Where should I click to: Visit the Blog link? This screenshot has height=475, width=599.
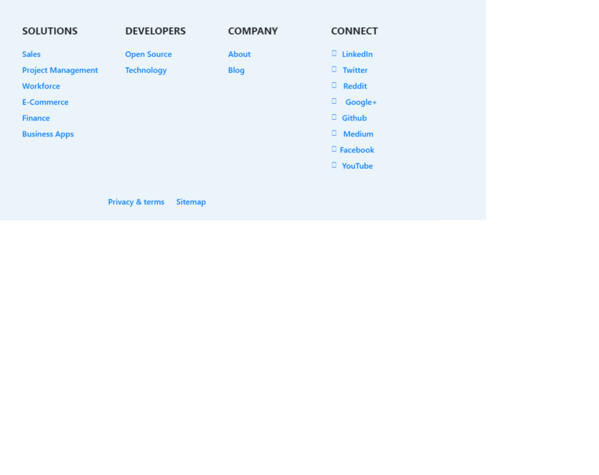coord(236,70)
